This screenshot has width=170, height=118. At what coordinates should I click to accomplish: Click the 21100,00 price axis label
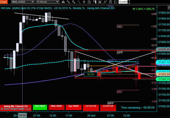pyautogui.click(x=164, y=100)
